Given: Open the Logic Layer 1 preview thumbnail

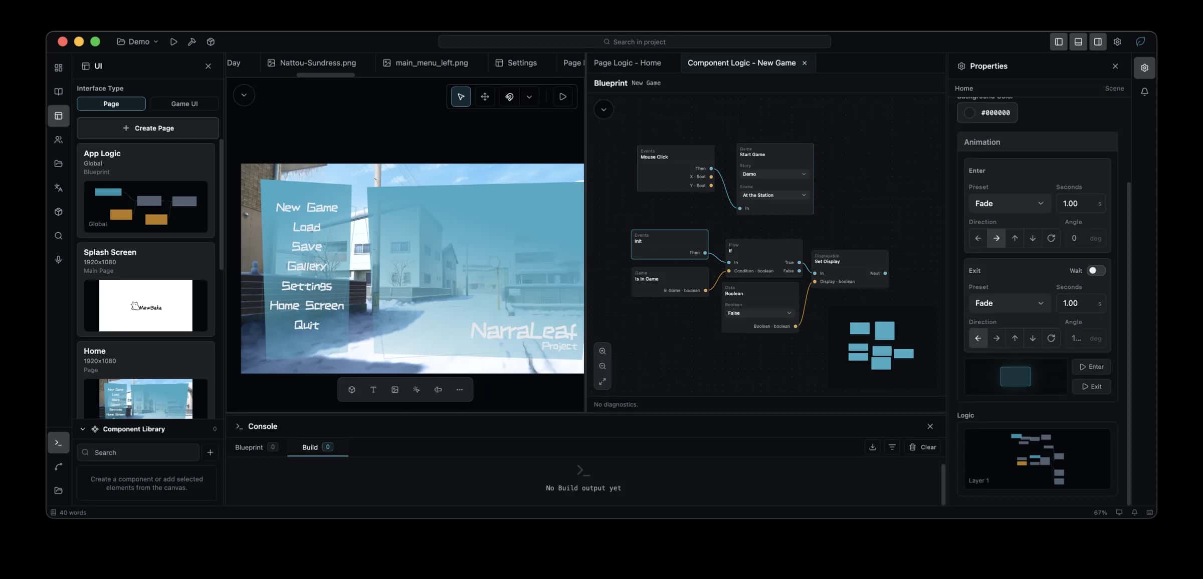Looking at the screenshot, I should (x=1037, y=459).
